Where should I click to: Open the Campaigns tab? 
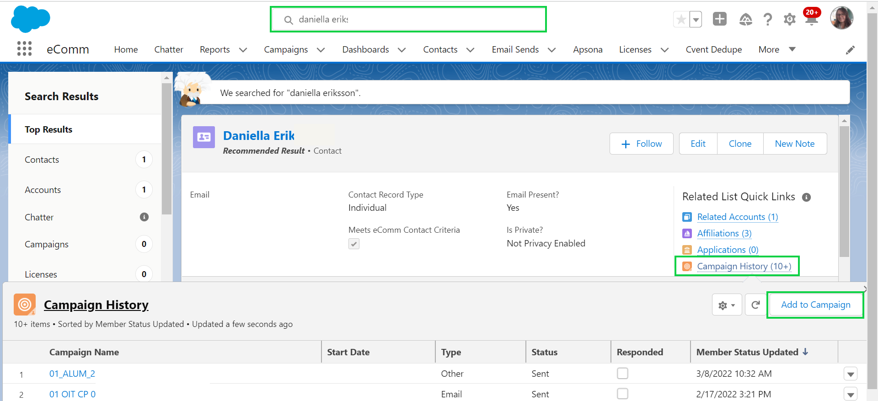tap(286, 49)
